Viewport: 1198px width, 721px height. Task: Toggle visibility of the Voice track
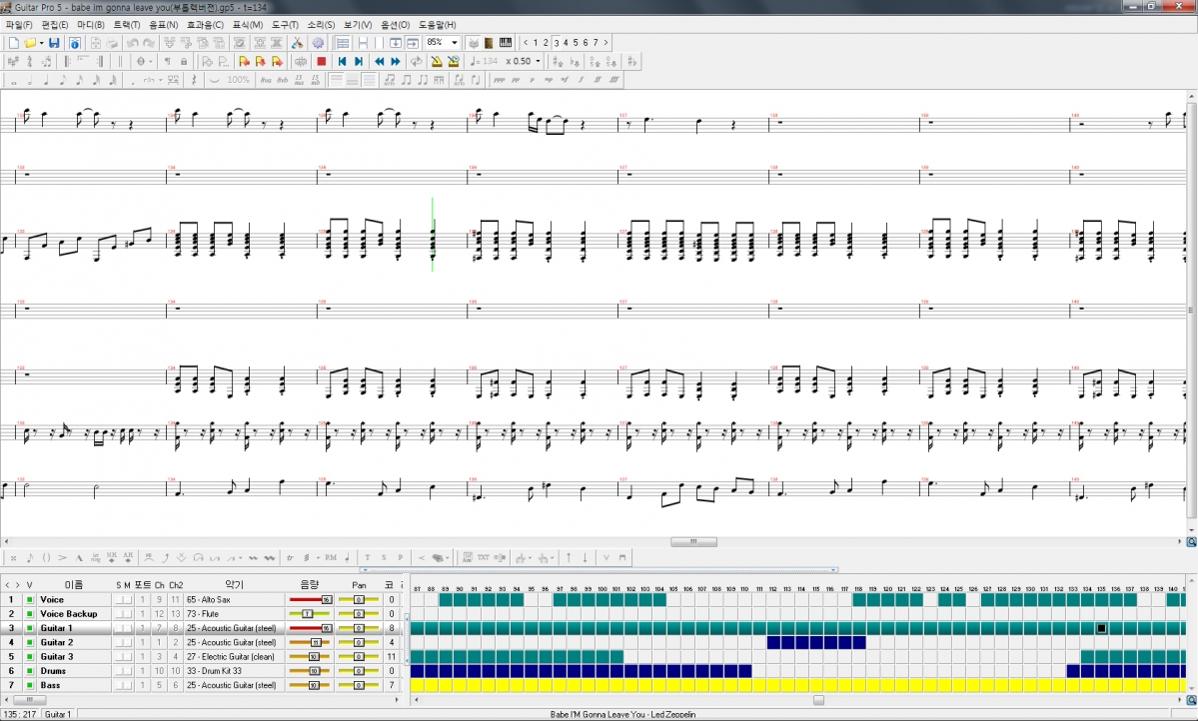30,599
